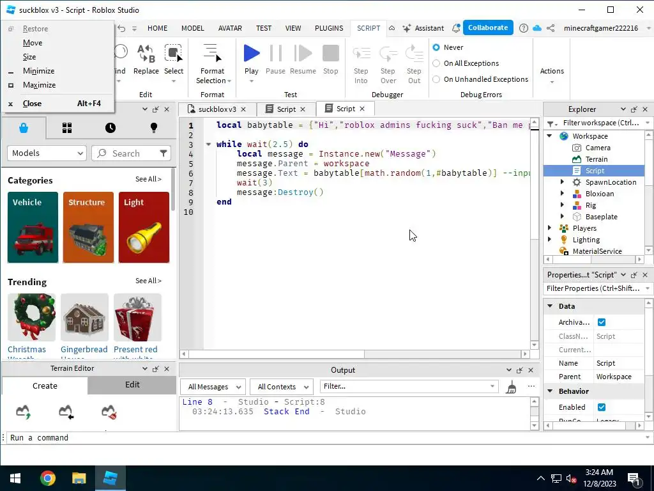The image size is (654, 491).
Task: Switch to the PLUGINS ribbon tab
Action: point(329,28)
